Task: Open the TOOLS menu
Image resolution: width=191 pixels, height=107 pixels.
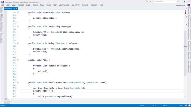Action: (49, 5)
